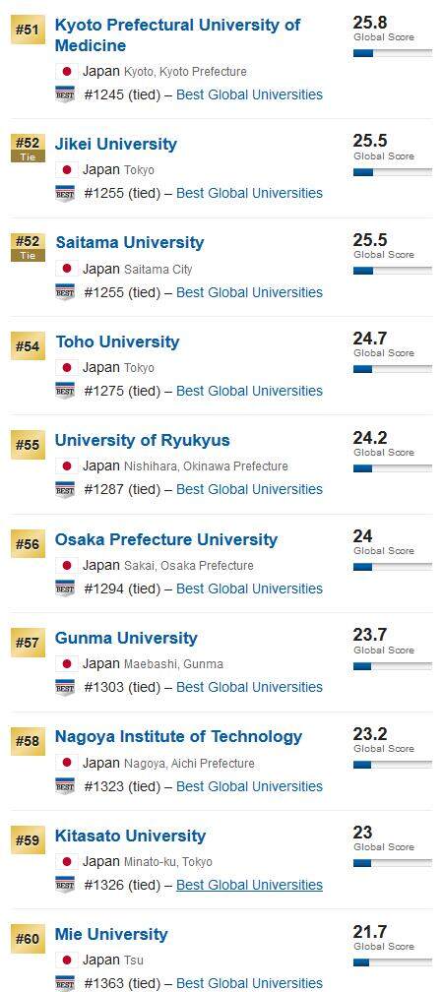Viewport: 442px width, 992px height.
Task: Click the Best badge icon under Osaka Prefecture University
Action: click(65, 589)
